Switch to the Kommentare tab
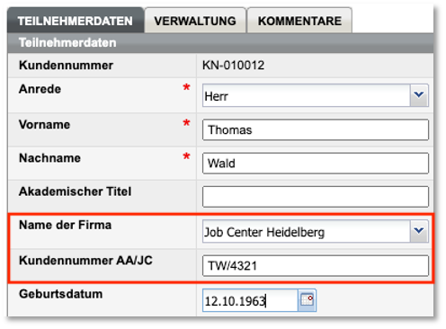This screenshot has height=329, width=446. [x=299, y=21]
